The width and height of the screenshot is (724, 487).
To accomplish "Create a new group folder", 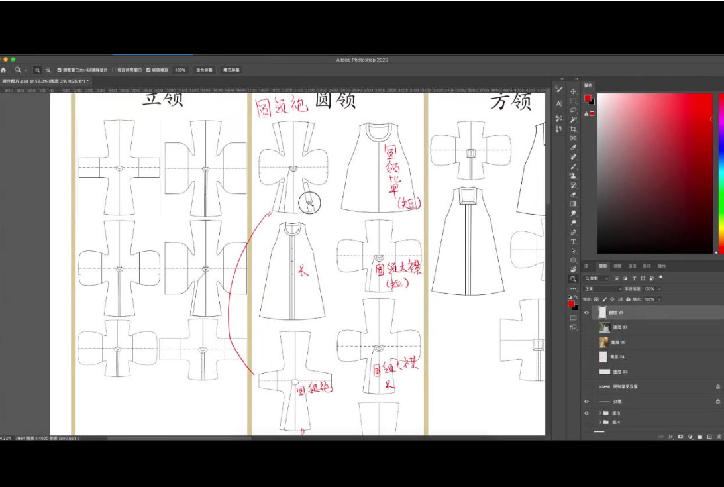I will (699, 437).
